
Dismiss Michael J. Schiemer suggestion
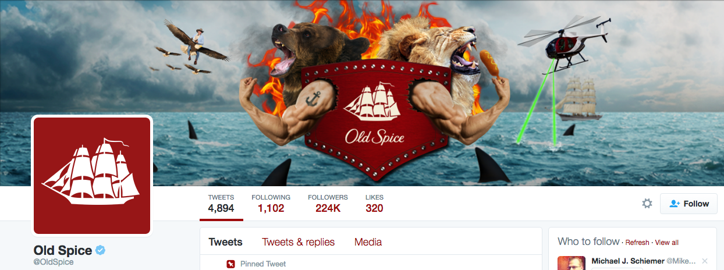705,261
